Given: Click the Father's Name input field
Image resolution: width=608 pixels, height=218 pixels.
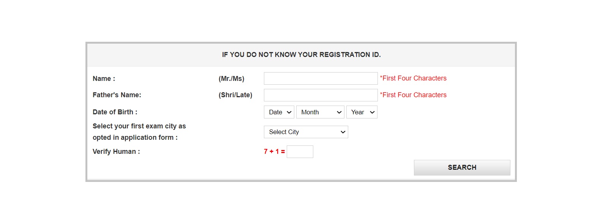Looking at the screenshot, I should (x=321, y=95).
